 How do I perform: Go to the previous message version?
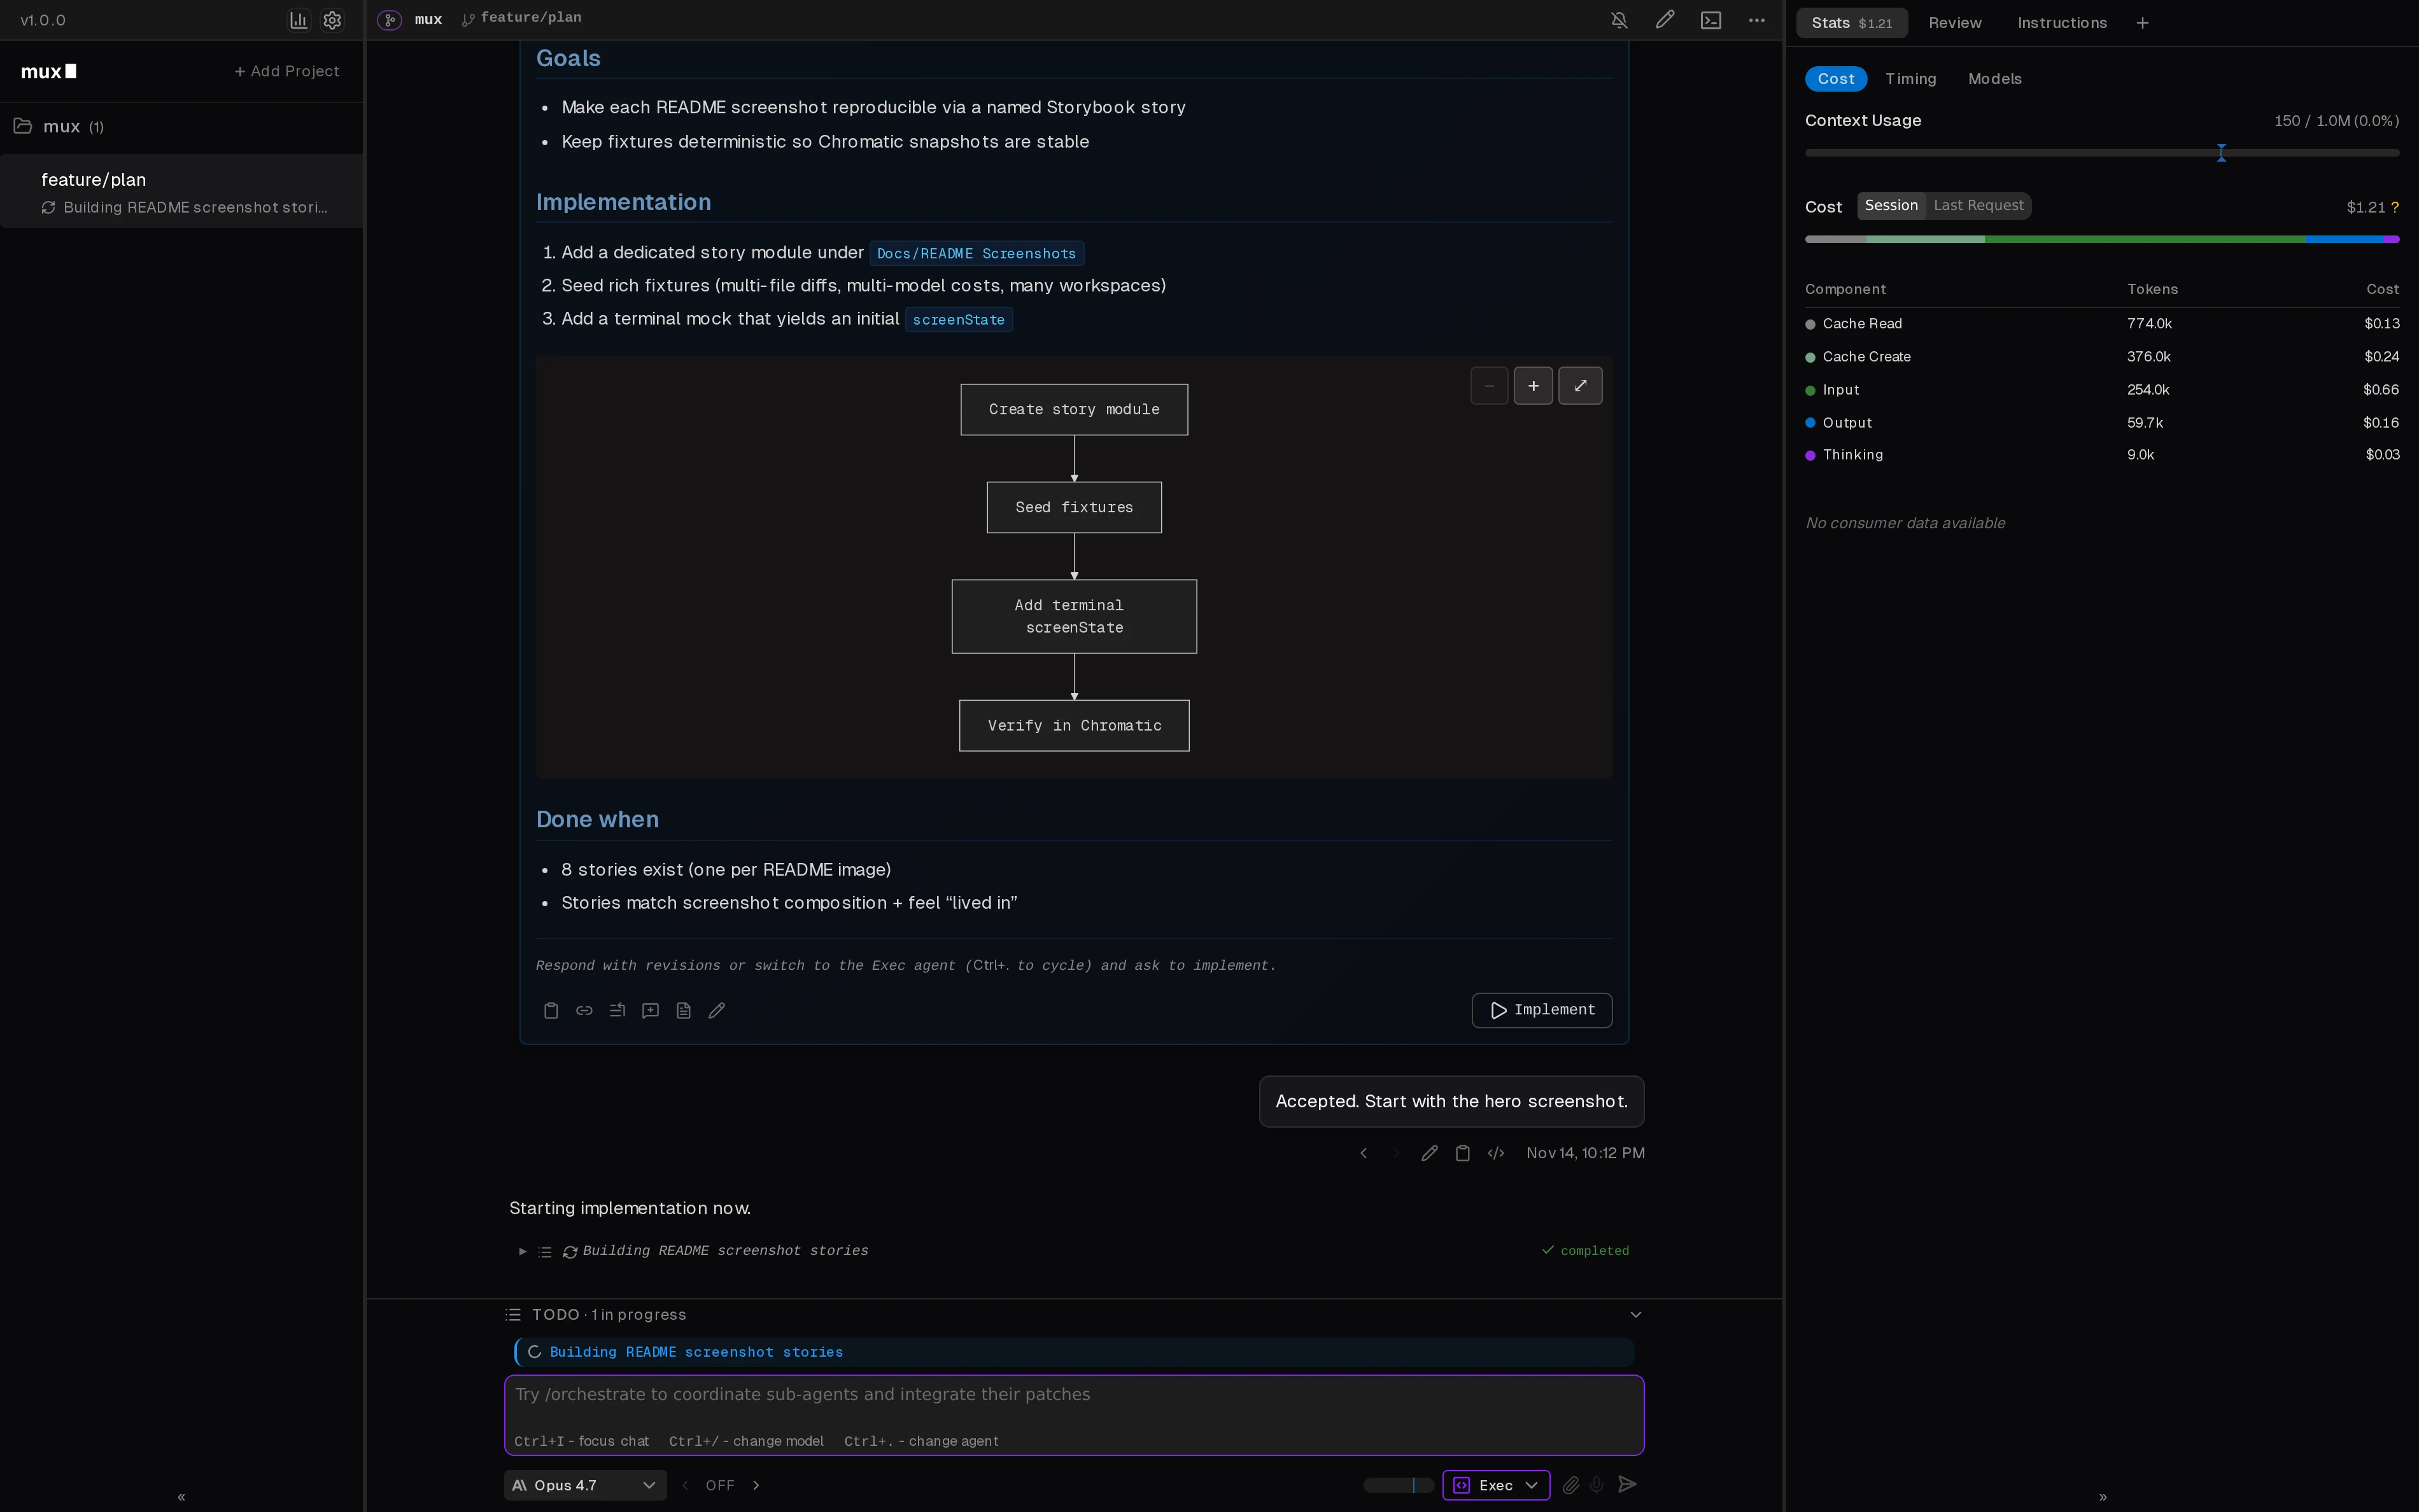coord(1364,1153)
